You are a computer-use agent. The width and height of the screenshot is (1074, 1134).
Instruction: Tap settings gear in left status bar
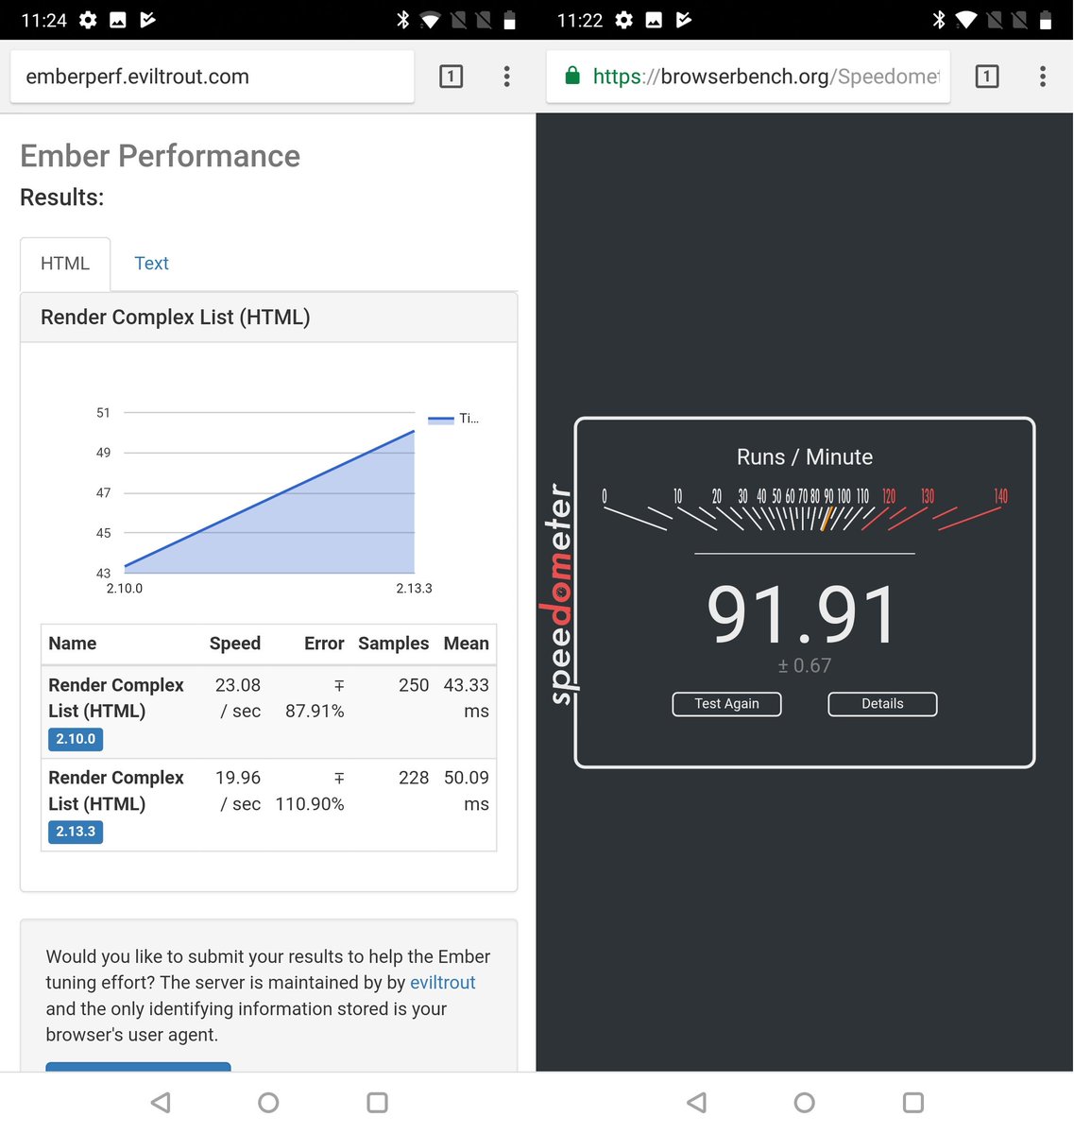tap(88, 20)
